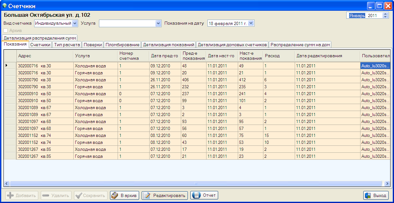Switch to the Поверки tab

[x=93, y=45]
